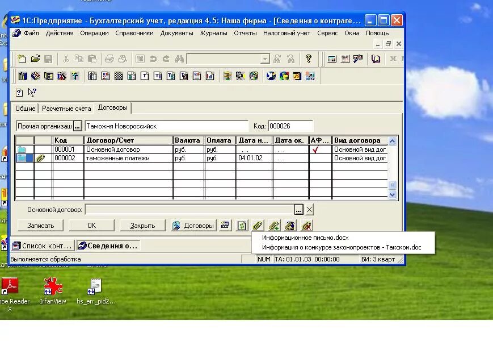Click the Cut scissors icon

(x=66, y=59)
